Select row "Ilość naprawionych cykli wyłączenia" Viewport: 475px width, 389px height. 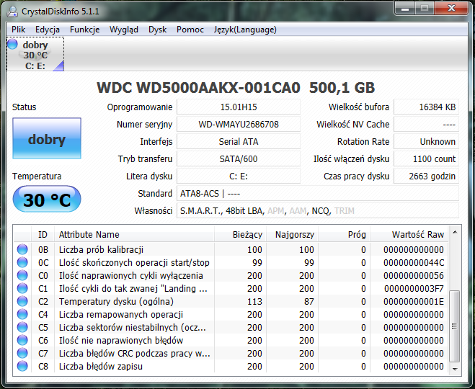(x=231, y=275)
